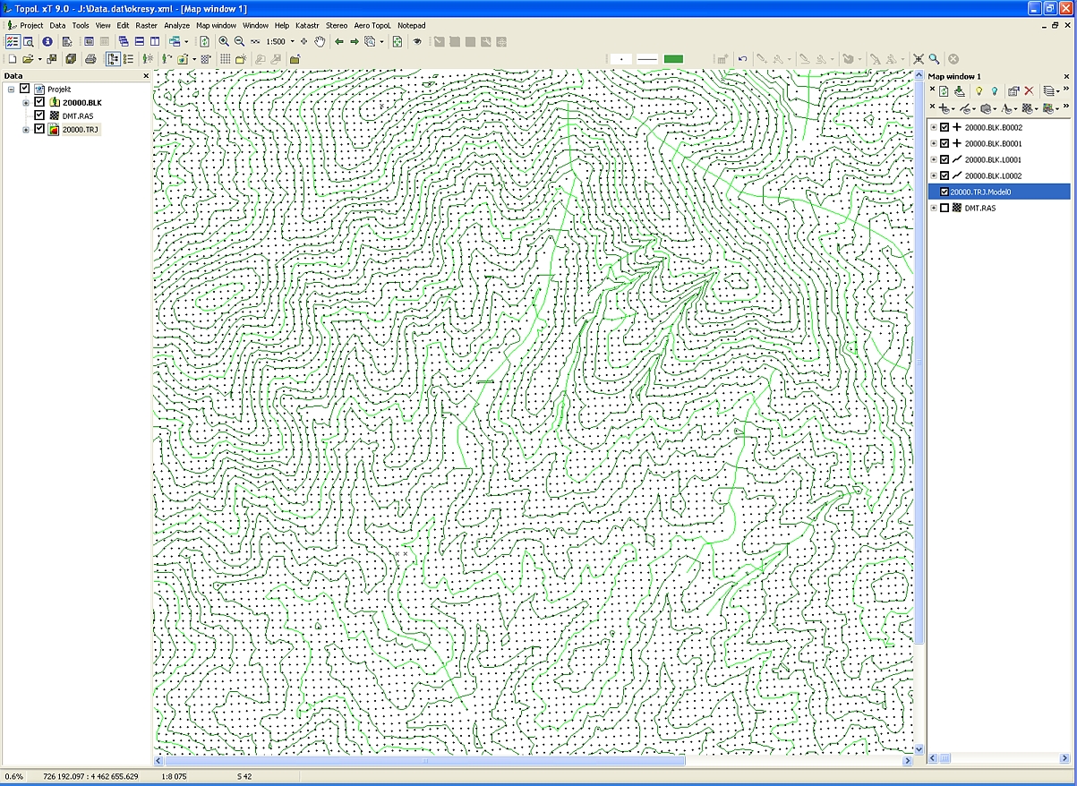Go to previous view with left arrow
Screen dimensions: 1077x786
coord(339,42)
